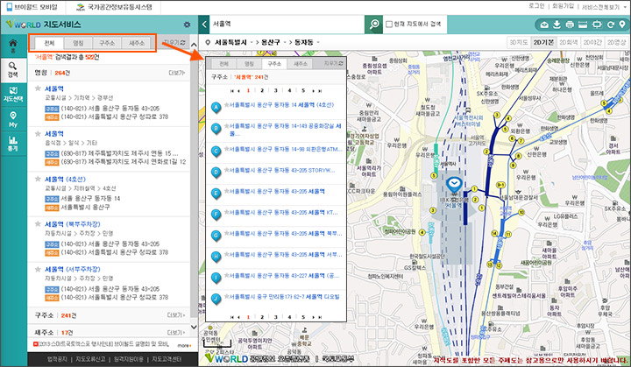Image resolution: width=631 pixels, height=367 pixels.
Task: Click the green magnifier search button
Action: [x=374, y=25]
